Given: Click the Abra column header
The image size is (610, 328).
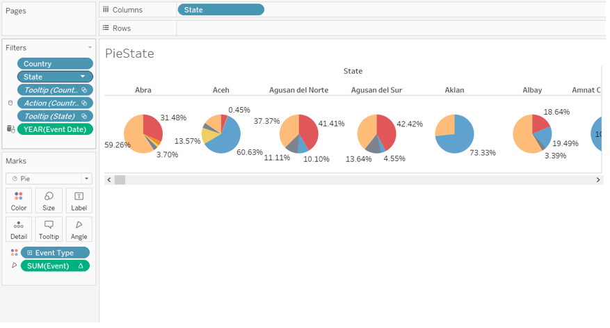Looking at the screenshot, I should tap(143, 90).
